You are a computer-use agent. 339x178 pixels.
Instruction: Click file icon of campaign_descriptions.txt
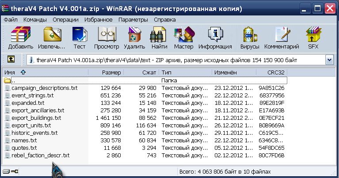coord(8,88)
